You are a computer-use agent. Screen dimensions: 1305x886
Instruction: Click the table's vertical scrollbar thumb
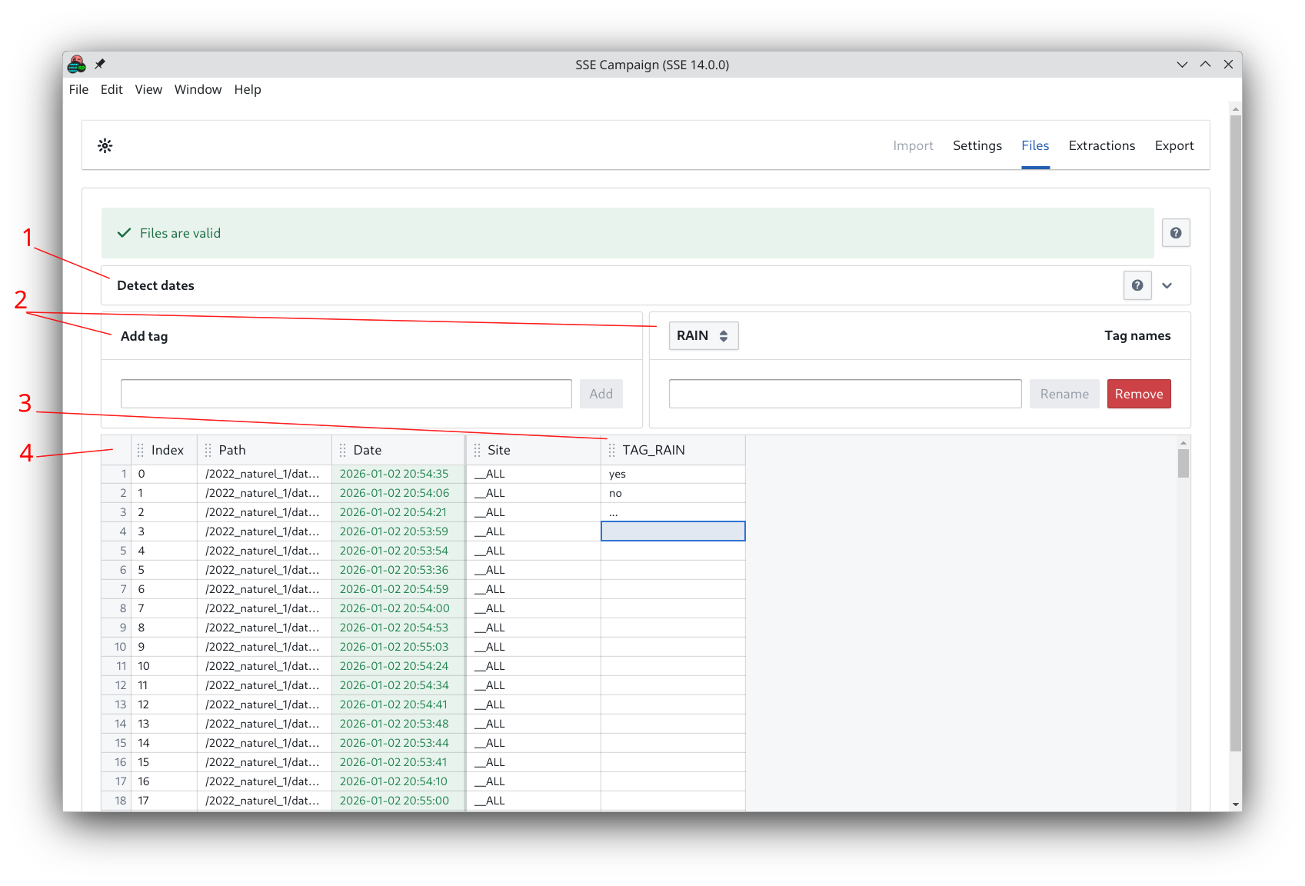pos(1183,464)
